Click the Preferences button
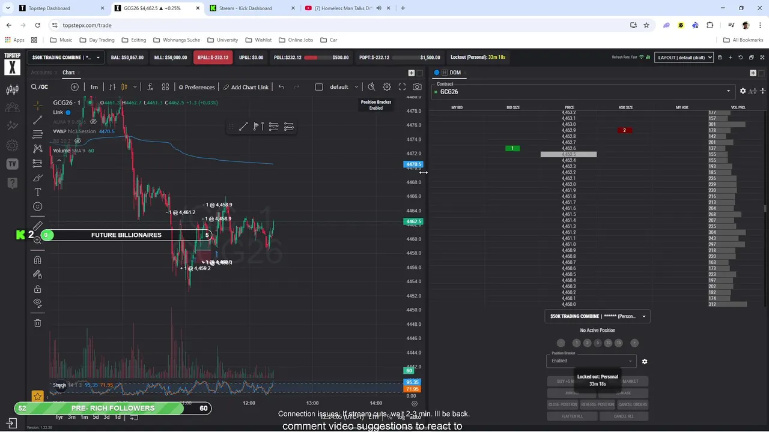Screen dimensions: 769x432 coord(196,87)
